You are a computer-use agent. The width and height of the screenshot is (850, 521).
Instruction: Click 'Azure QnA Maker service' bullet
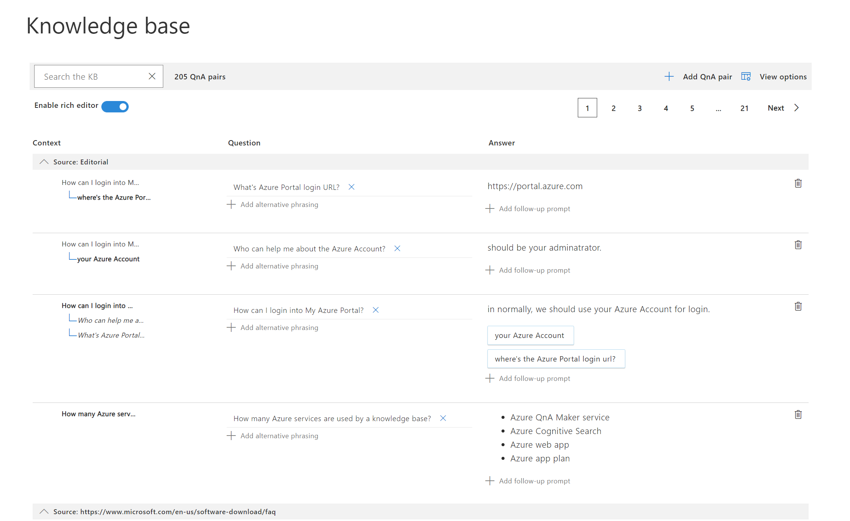(560, 417)
